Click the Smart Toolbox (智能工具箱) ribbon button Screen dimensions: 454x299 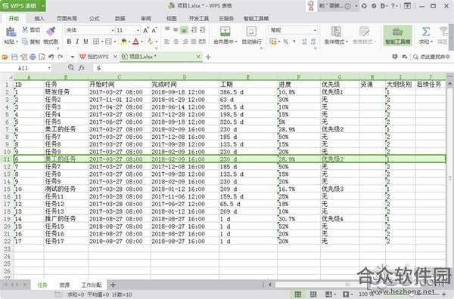pos(397,35)
